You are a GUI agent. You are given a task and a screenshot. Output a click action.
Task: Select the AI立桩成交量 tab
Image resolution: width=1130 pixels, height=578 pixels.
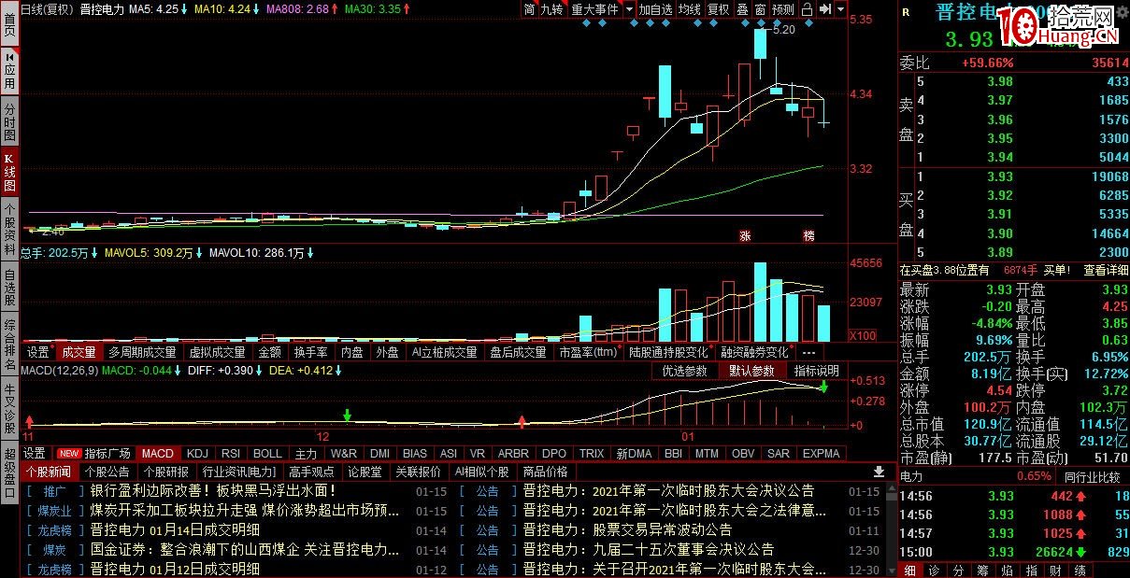coord(444,352)
